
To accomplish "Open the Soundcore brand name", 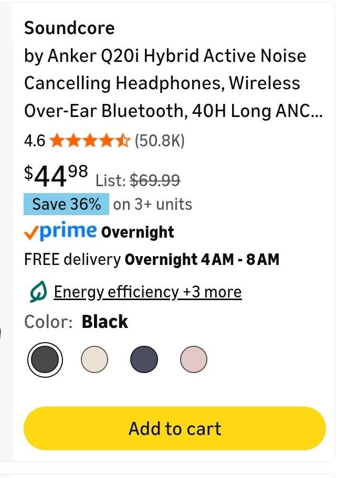I will point(69,28).
